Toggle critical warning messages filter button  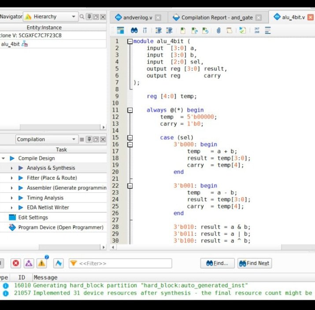click(x=29, y=263)
